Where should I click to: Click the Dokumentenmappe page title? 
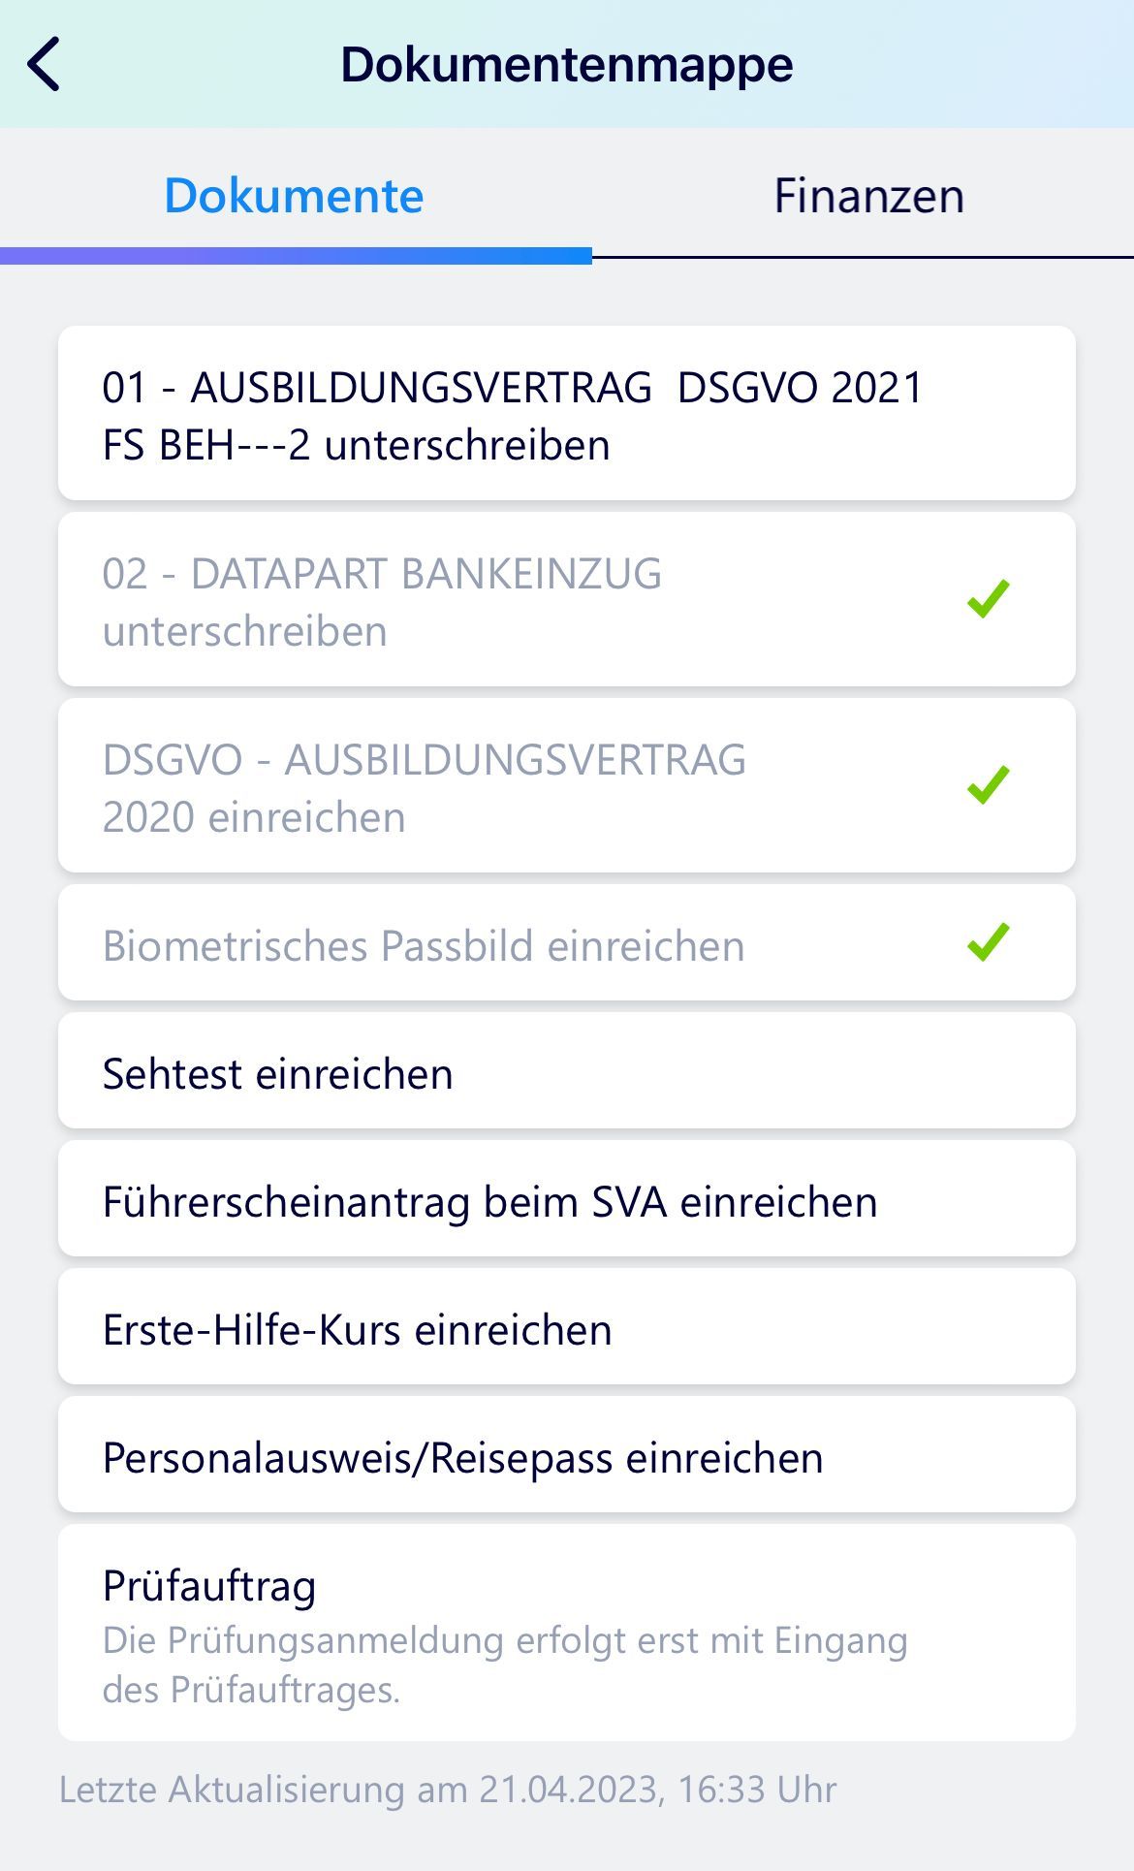pyautogui.click(x=566, y=64)
